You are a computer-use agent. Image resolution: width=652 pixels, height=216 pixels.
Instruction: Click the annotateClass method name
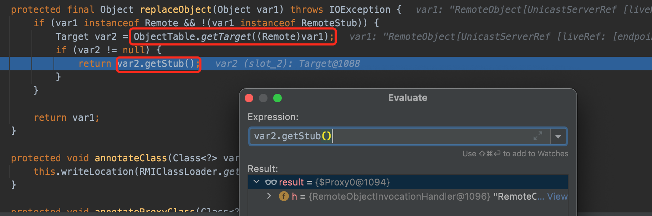(x=131, y=158)
